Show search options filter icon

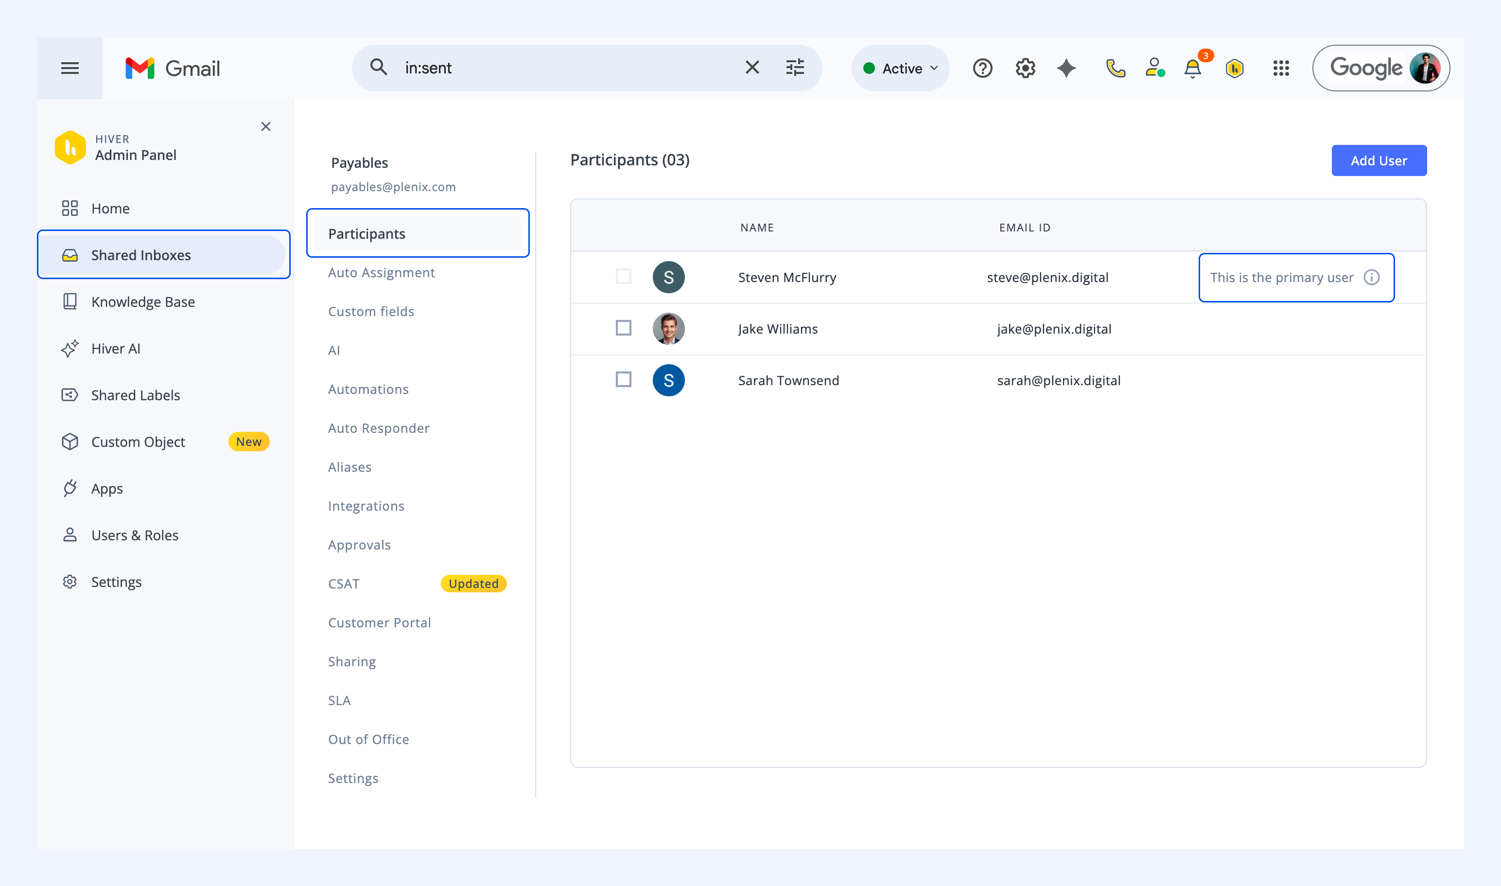coord(795,68)
